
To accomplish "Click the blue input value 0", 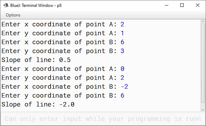I will pyautogui.click(x=122, y=69).
